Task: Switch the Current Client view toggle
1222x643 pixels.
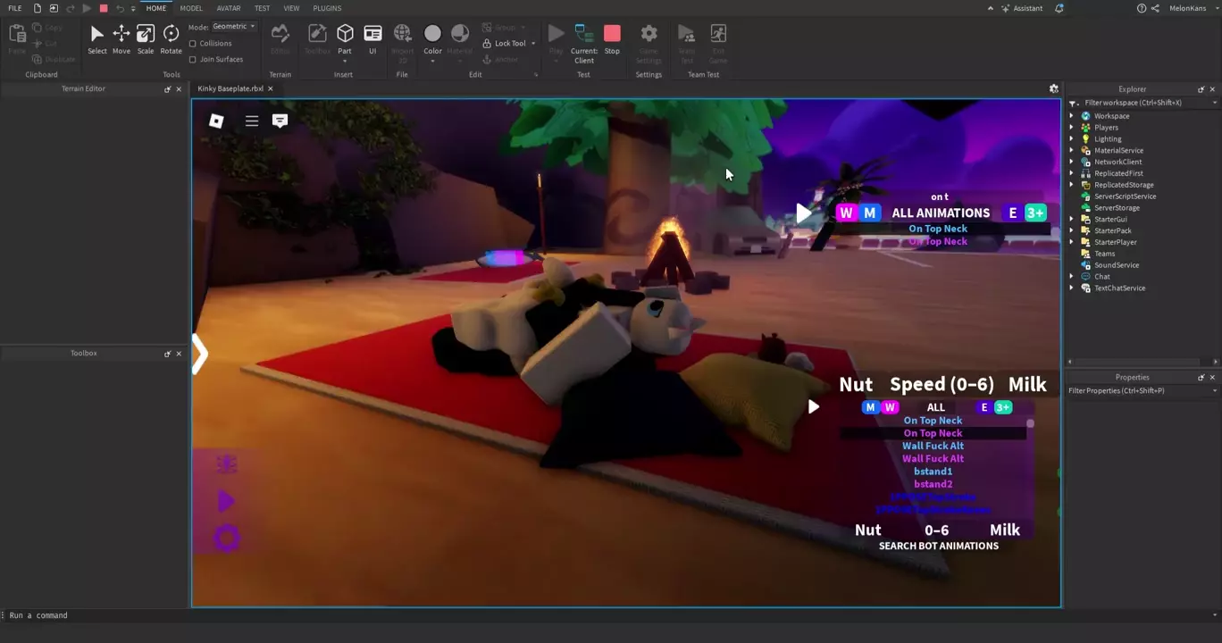Action: click(x=584, y=38)
